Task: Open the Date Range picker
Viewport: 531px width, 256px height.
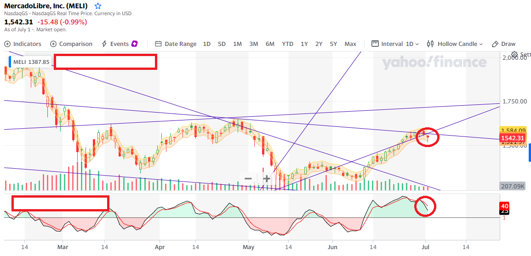Action: [176, 44]
